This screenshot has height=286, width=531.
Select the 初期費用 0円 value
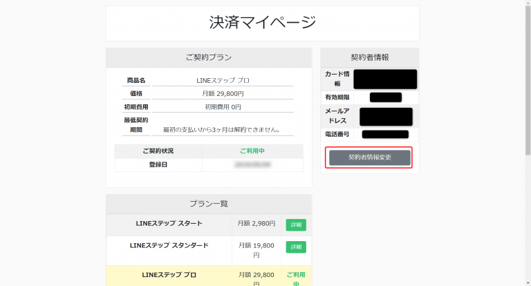click(223, 107)
